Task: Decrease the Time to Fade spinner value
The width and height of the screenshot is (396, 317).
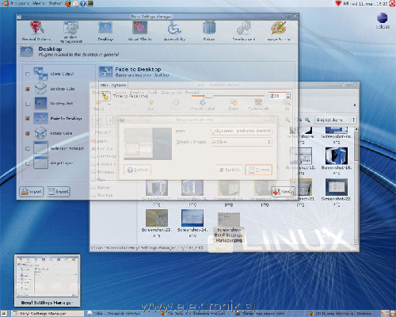Action: point(288,97)
